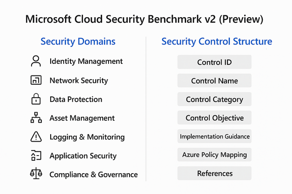Choose the Control Objective box
The image size is (292, 194).
tap(214, 118)
